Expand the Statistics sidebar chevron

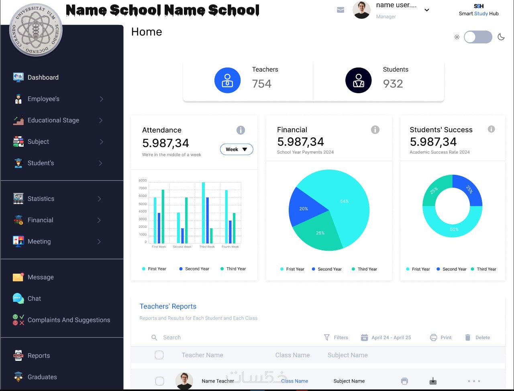coord(99,199)
